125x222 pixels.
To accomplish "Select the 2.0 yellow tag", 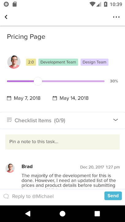I will tap(31, 62).
